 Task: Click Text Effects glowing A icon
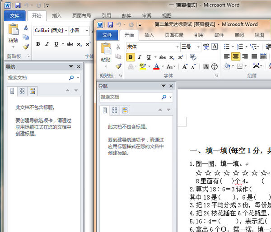coord(131,67)
